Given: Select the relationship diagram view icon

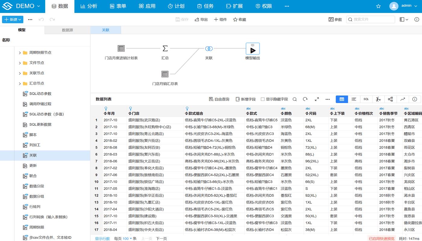Looking at the screenshot, I should pyautogui.click(x=390, y=99).
